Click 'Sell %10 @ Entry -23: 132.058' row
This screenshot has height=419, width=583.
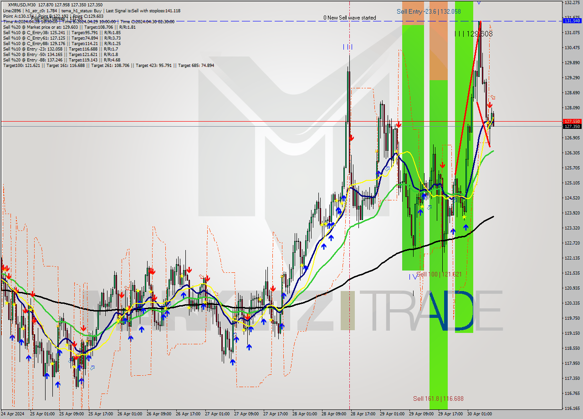tap(61, 49)
